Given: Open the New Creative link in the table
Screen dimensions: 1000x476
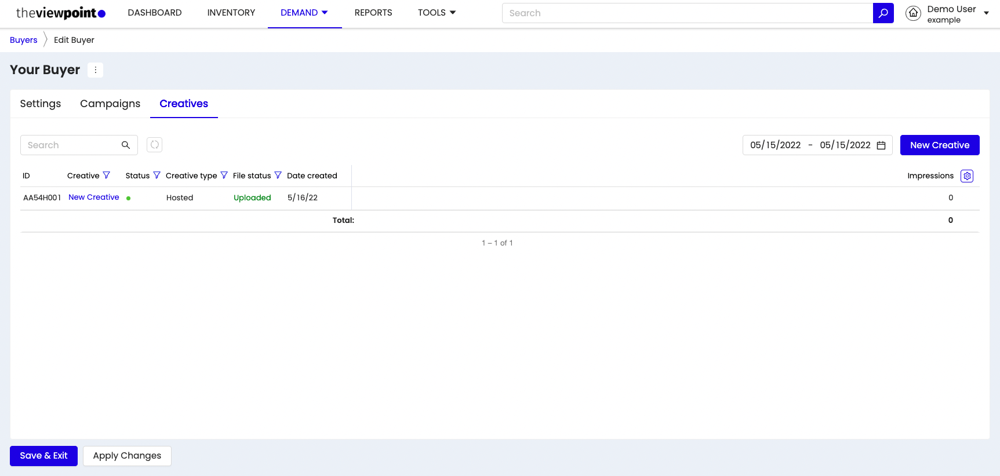Looking at the screenshot, I should (x=94, y=197).
